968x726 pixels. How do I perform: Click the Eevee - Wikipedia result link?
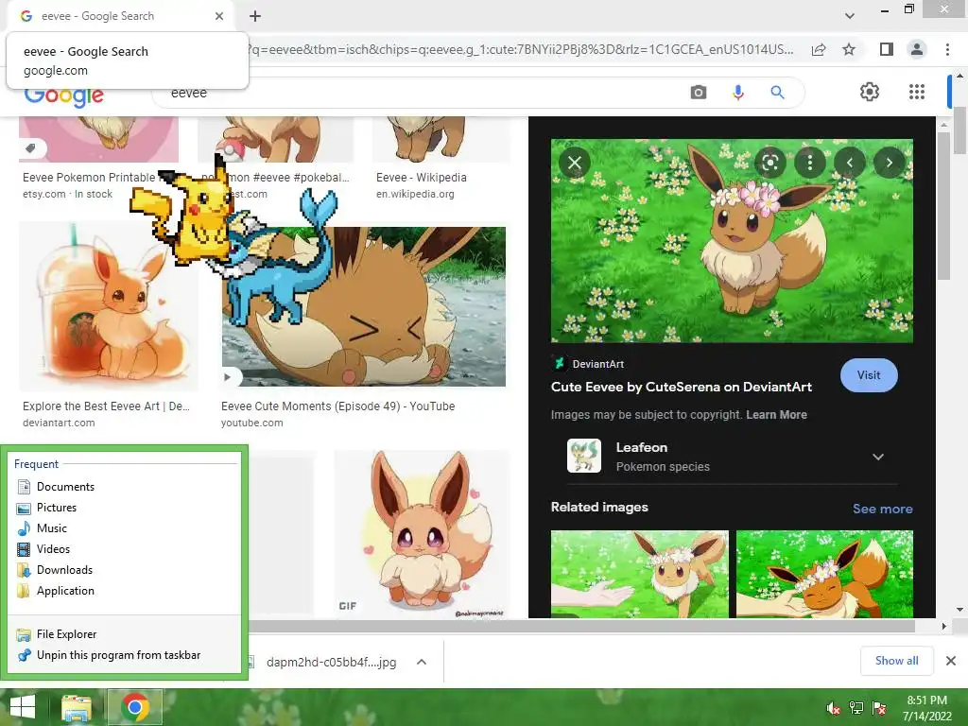point(421,178)
